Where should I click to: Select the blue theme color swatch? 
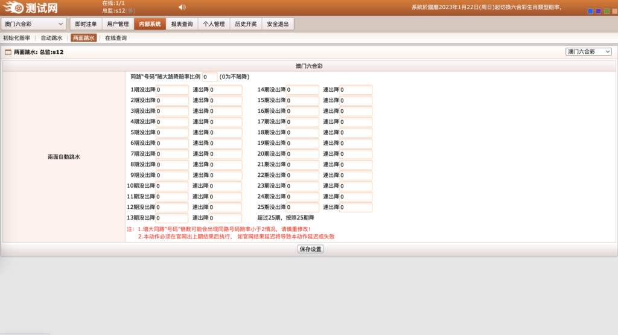[x=590, y=11]
